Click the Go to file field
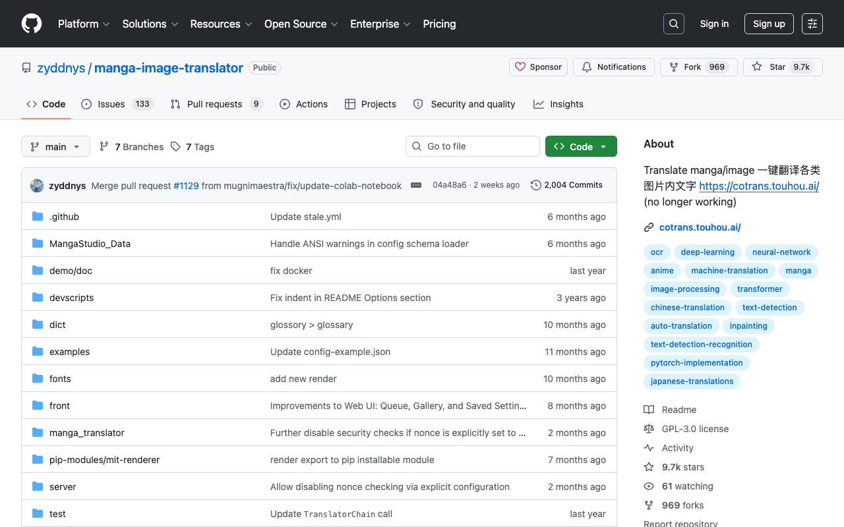Image resolution: width=844 pixels, height=527 pixels. click(472, 146)
